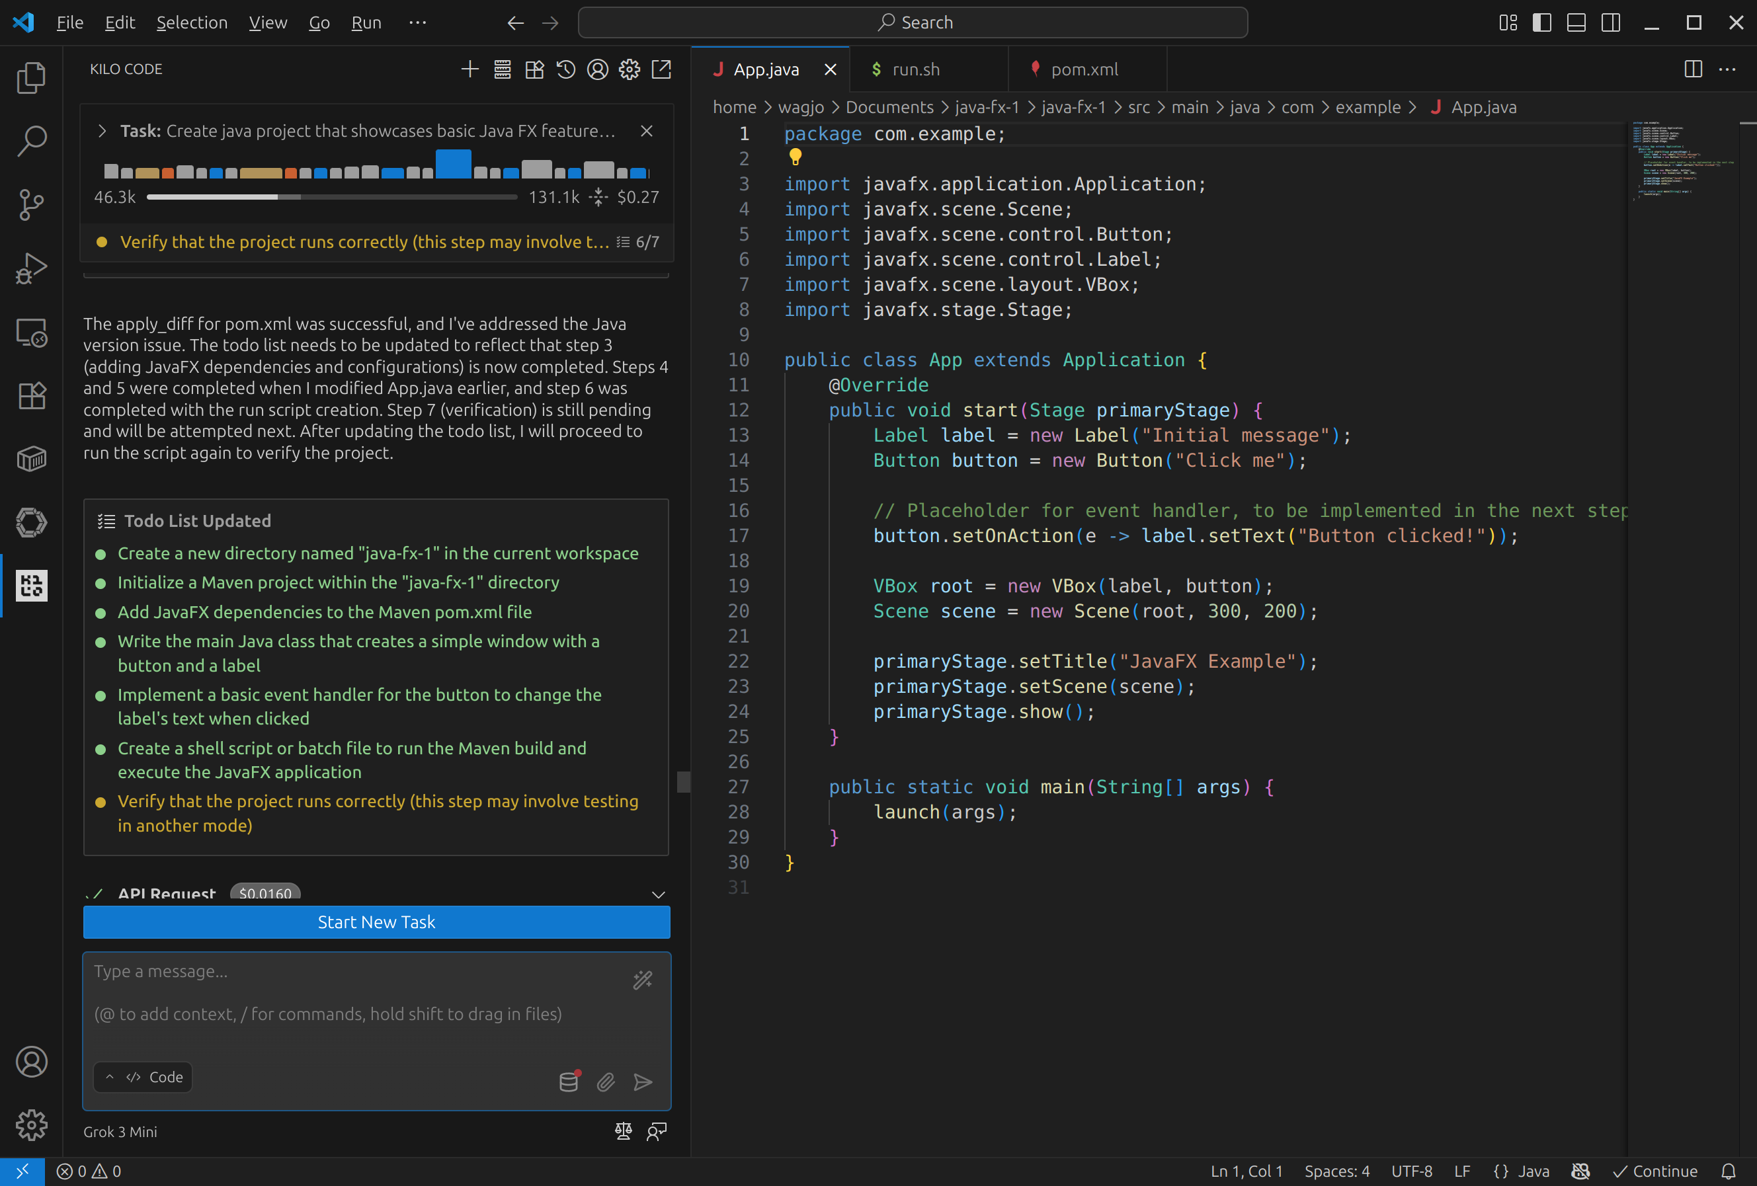Screen dimensions: 1757x1186
Task: Expand the Task header chevron
Action: [102, 131]
